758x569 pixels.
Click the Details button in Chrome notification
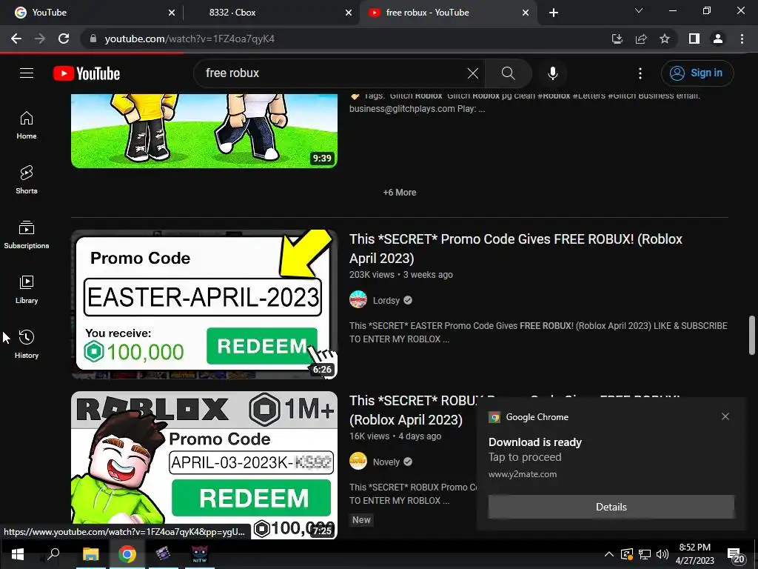[611, 507]
